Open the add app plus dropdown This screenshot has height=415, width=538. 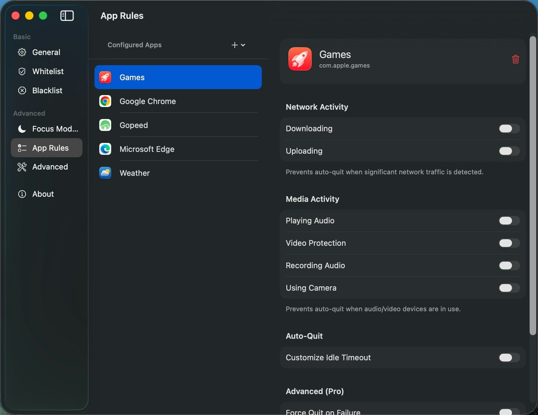coord(238,45)
